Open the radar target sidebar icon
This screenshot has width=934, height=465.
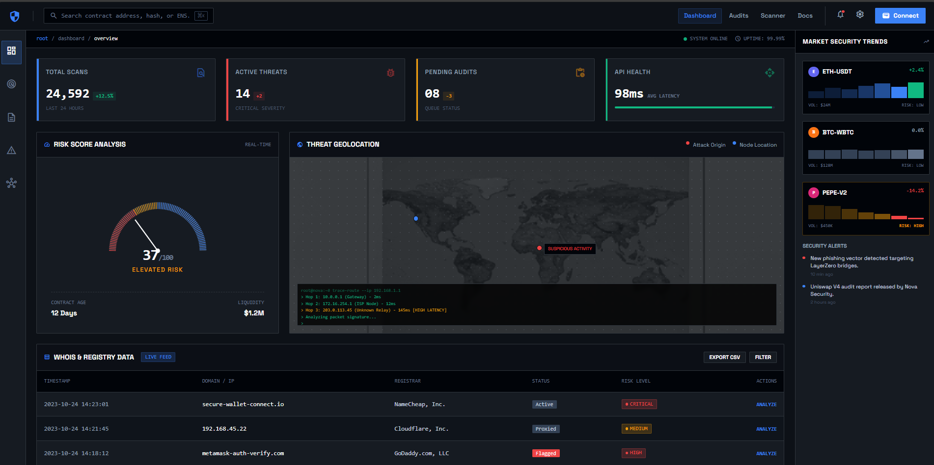pyautogui.click(x=11, y=84)
